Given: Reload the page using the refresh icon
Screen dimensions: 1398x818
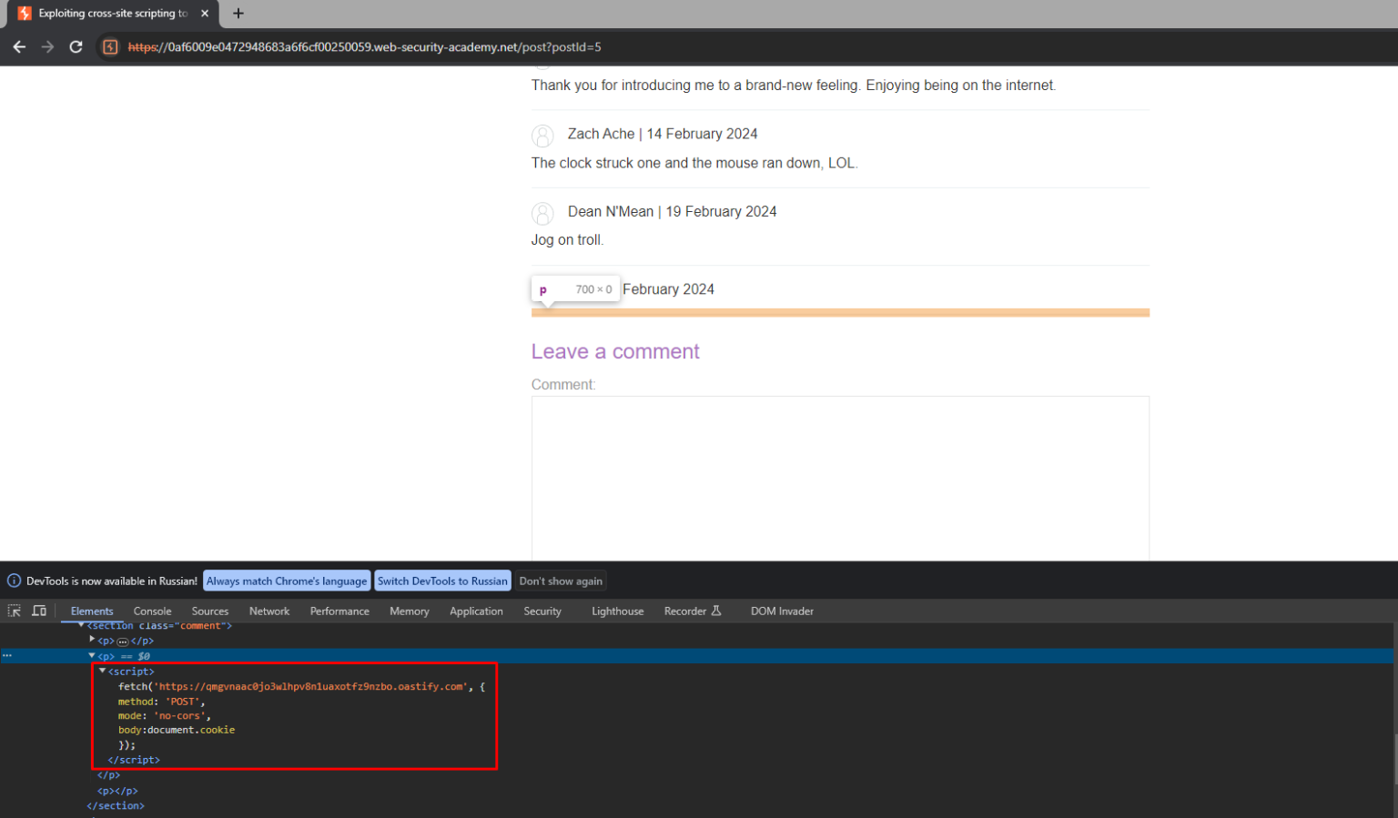Looking at the screenshot, I should click(76, 46).
